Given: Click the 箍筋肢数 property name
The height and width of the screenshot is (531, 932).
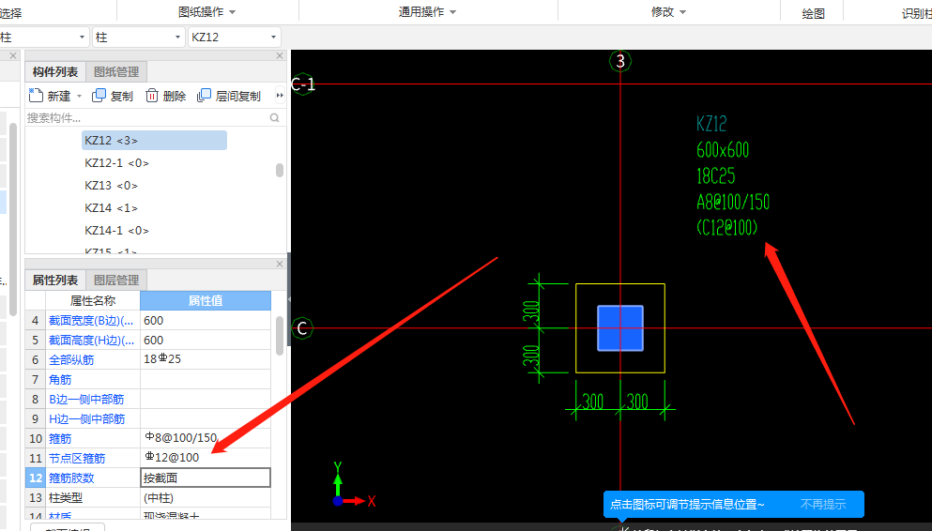Looking at the screenshot, I should [71, 478].
